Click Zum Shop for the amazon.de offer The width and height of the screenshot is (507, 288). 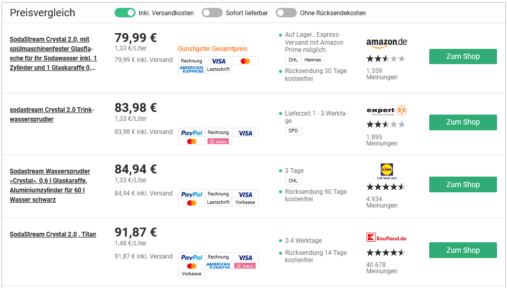[463, 56]
